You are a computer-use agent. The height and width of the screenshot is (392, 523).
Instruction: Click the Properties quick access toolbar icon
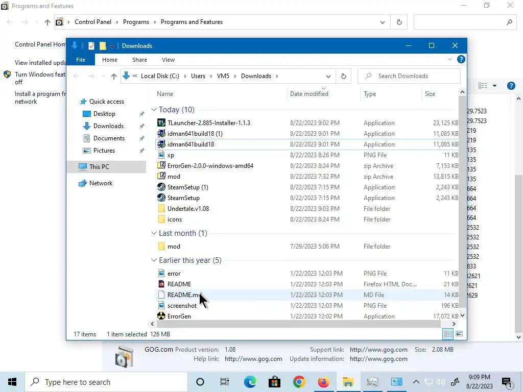click(91, 46)
